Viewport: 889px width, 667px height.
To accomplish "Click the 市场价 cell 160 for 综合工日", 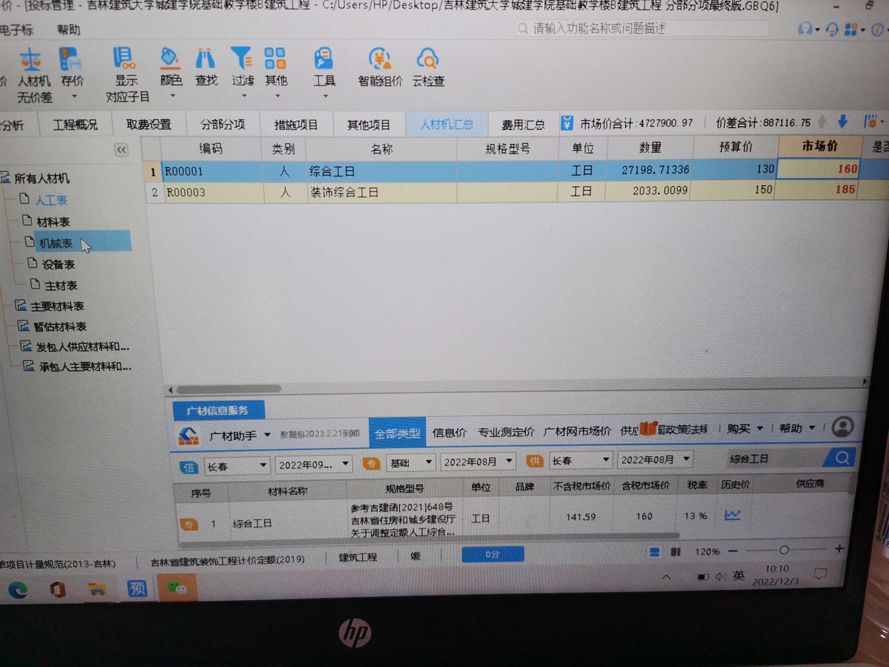I will [x=818, y=169].
